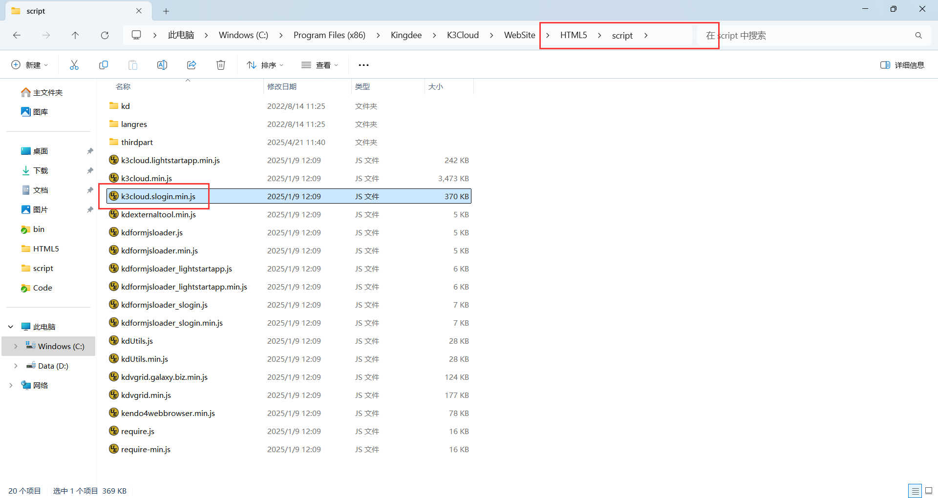Viewport: 938px width, 498px height.
Task: Select the kd folder icon
Action: (x=114, y=106)
